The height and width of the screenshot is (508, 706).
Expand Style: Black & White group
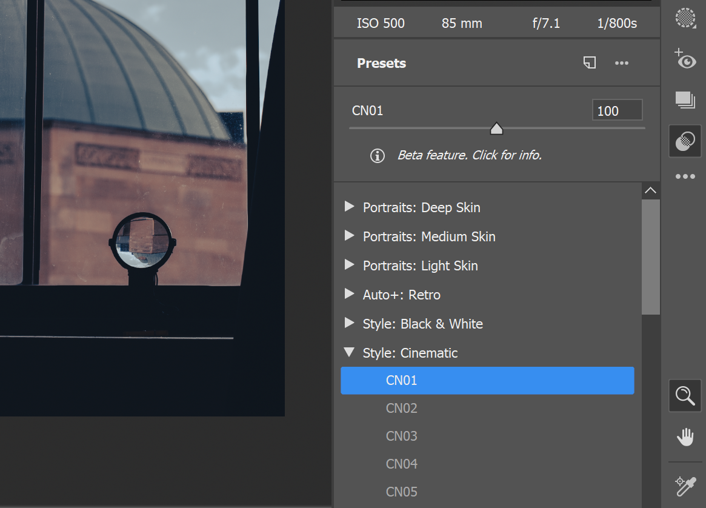(350, 323)
